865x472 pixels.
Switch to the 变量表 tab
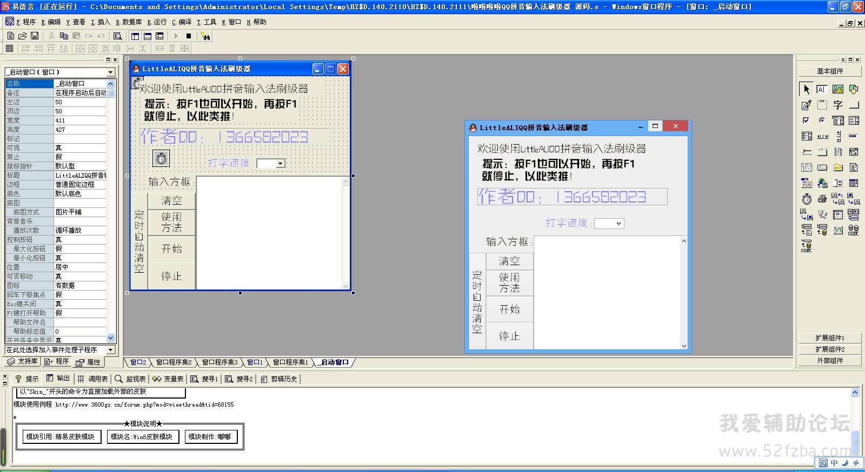coord(168,379)
